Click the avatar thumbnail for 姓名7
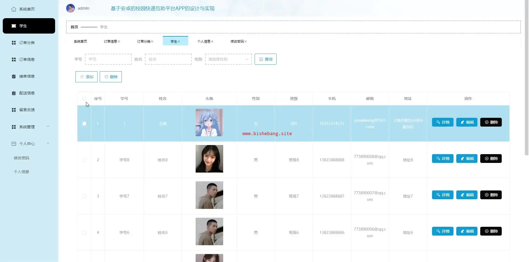This screenshot has width=529, height=262. pyautogui.click(x=209, y=195)
